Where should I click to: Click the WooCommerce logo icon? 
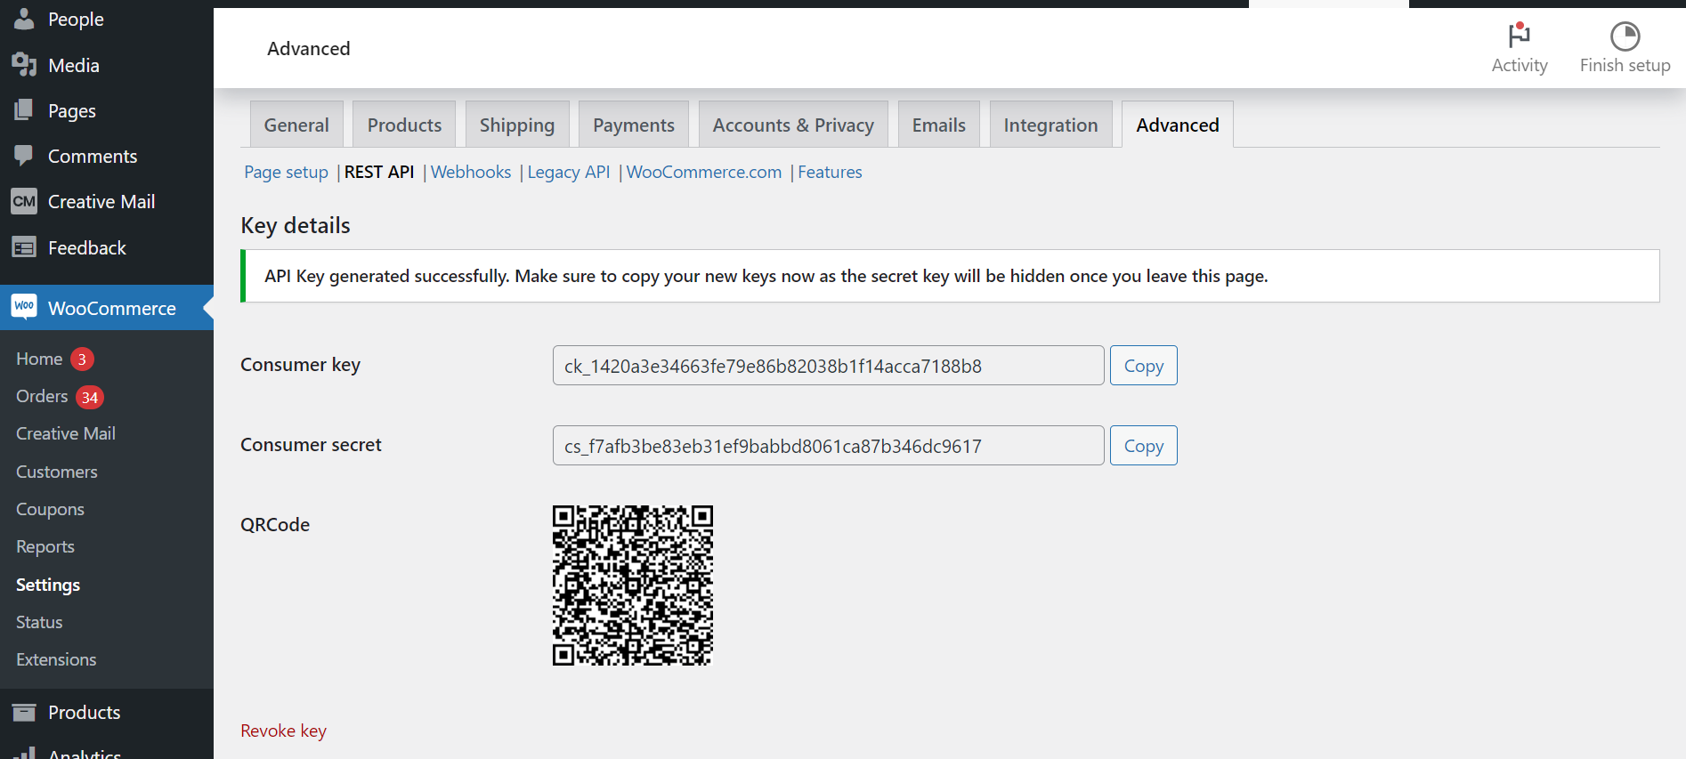(24, 307)
